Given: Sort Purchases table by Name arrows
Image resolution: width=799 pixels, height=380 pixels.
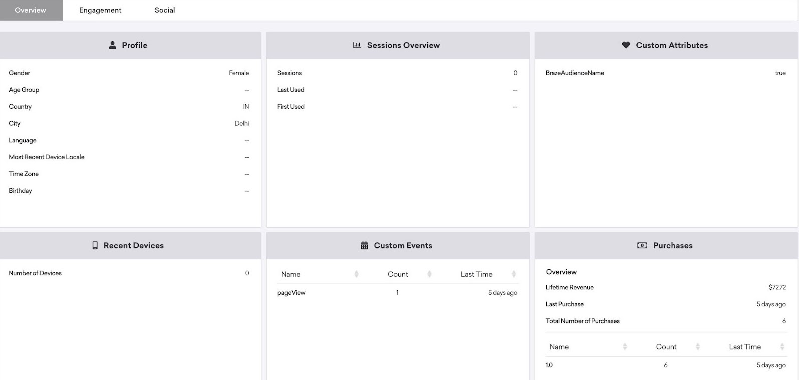Looking at the screenshot, I should coord(625,346).
